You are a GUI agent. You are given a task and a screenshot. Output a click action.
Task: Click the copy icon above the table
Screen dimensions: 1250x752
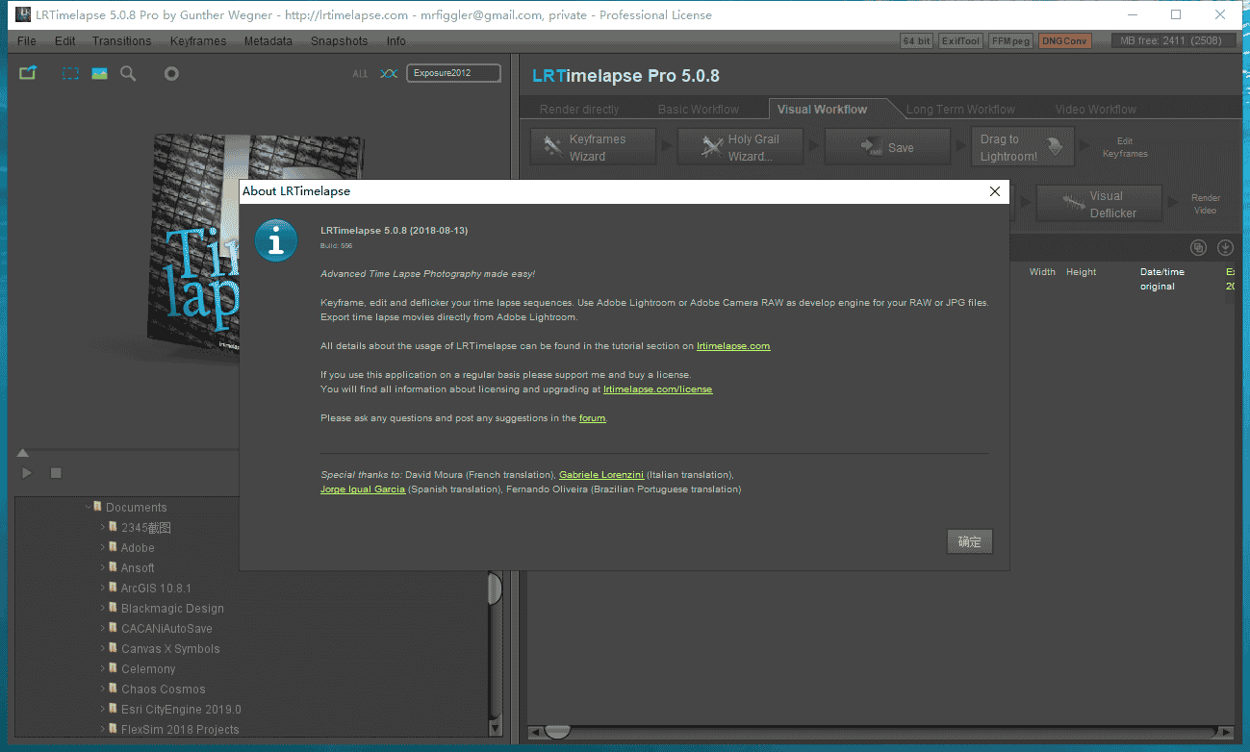pos(1198,247)
